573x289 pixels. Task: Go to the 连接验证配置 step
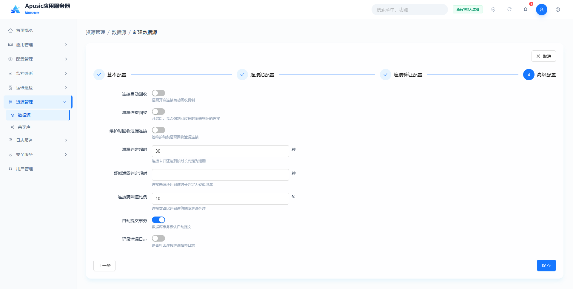pos(401,75)
